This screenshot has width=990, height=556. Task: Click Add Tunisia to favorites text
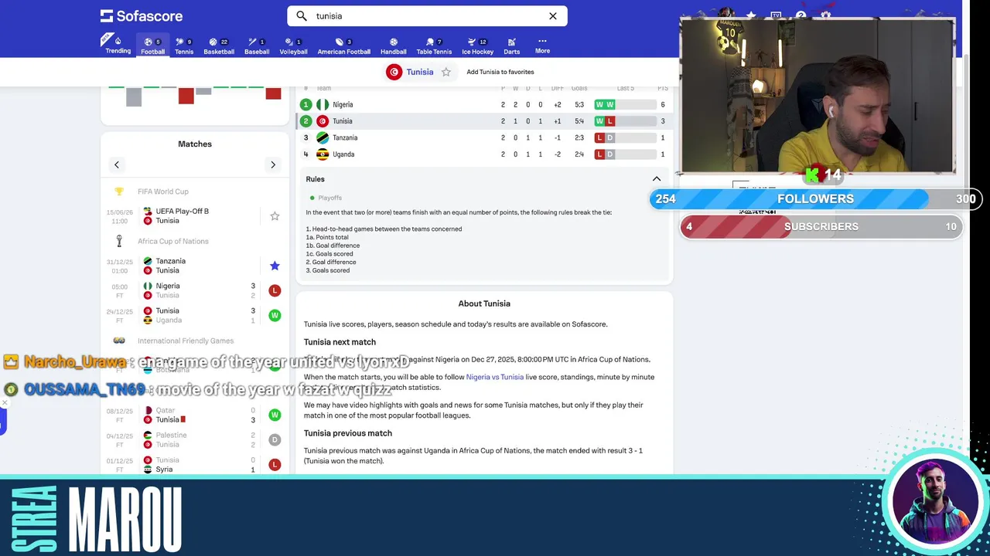tap(500, 72)
